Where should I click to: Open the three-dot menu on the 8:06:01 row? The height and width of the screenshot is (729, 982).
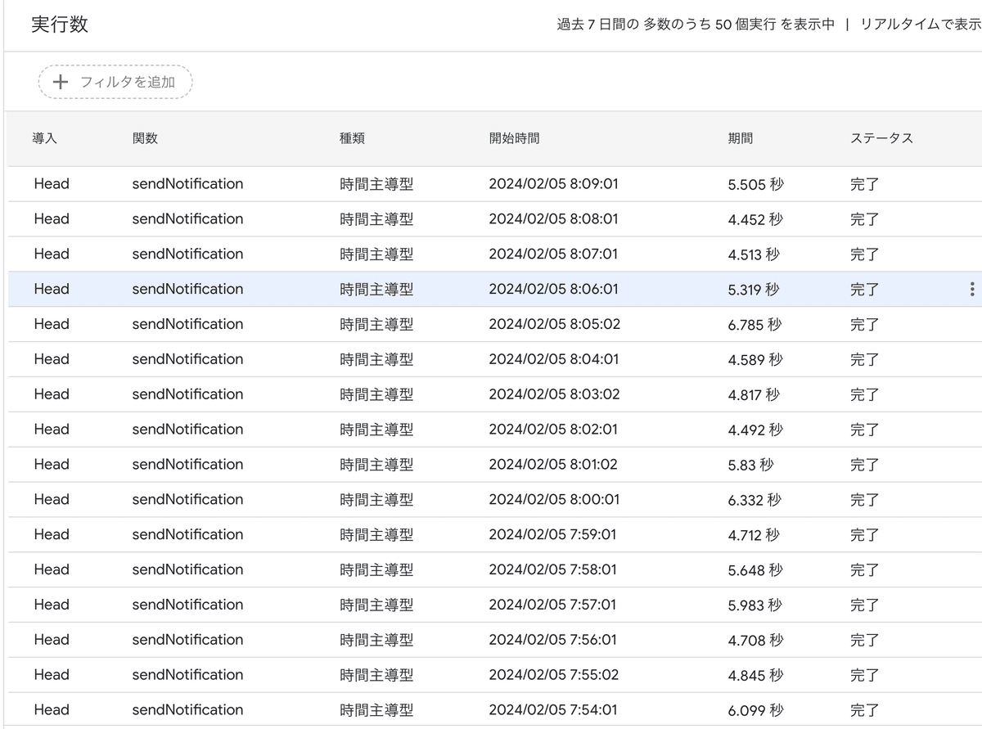tap(971, 289)
